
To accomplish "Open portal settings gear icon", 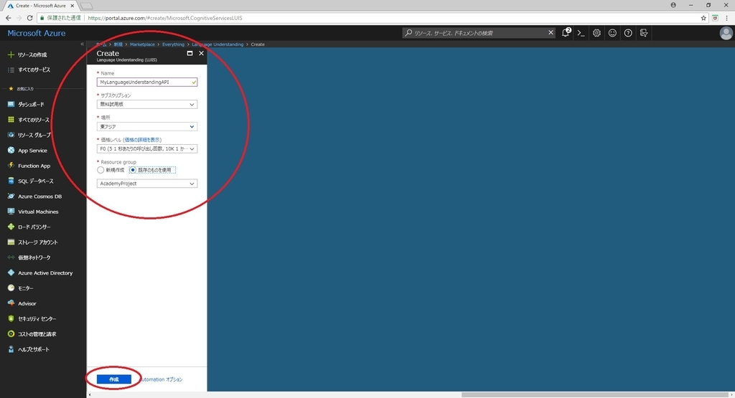I will pyautogui.click(x=596, y=33).
